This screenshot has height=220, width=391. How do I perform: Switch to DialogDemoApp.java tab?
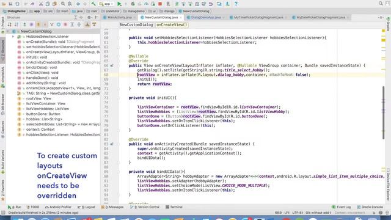pos(206,18)
